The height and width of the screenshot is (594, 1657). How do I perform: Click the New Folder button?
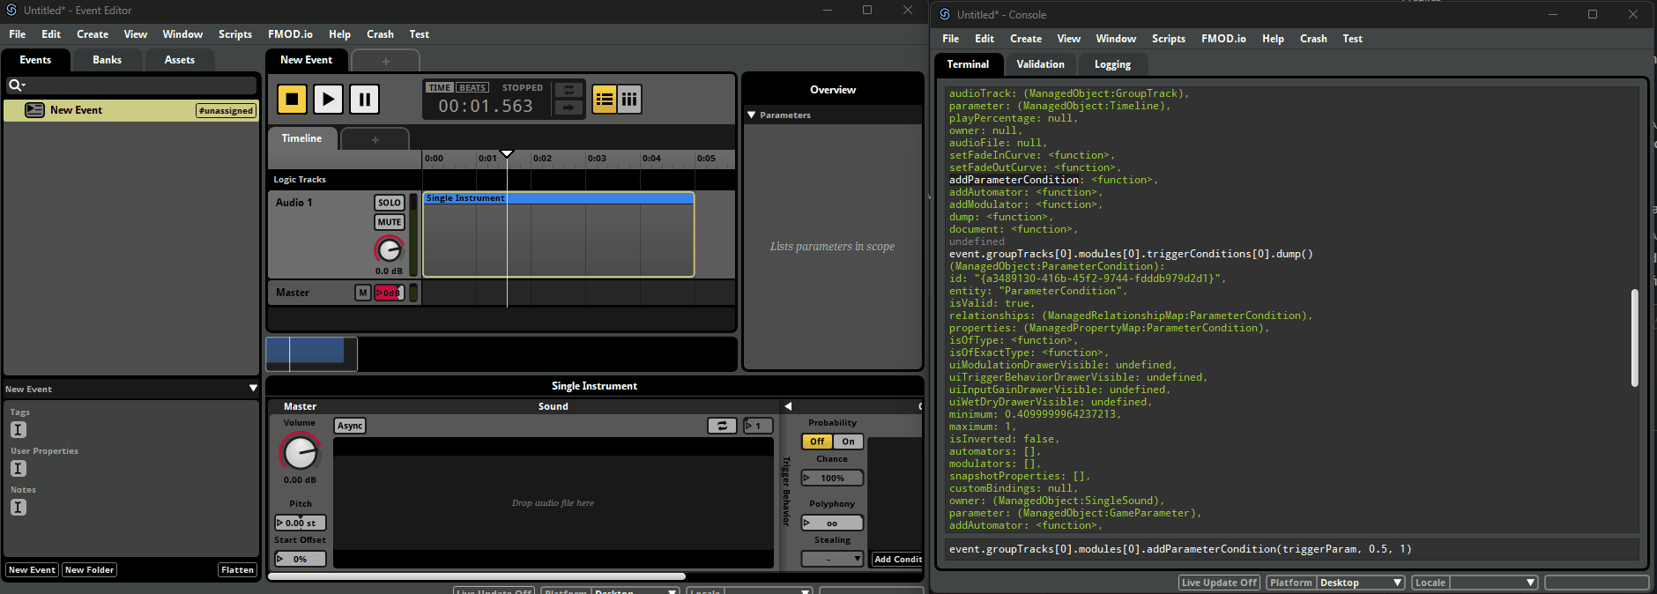pos(89,570)
